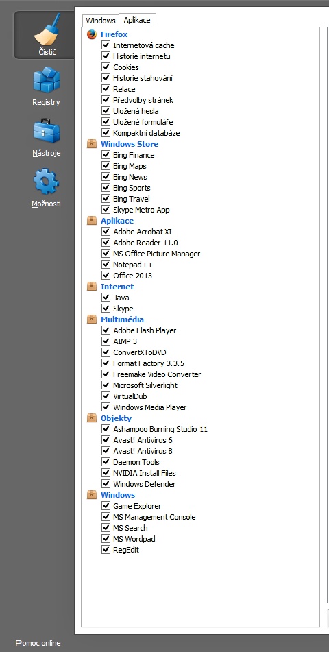Viewport: 329px width, 652px height.
Task: Click the Předvolby stránek entry
Action: pos(143,100)
